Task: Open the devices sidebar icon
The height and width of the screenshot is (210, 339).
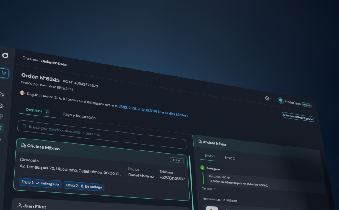Action: (1, 116)
